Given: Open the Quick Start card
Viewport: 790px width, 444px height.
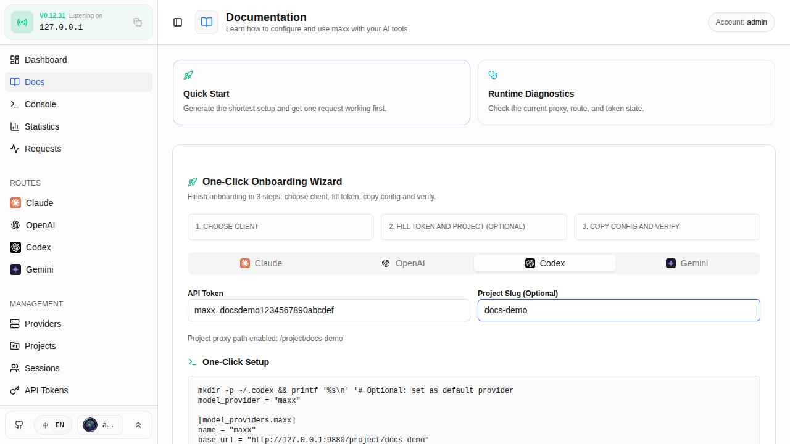Looking at the screenshot, I should pos(322,92).
